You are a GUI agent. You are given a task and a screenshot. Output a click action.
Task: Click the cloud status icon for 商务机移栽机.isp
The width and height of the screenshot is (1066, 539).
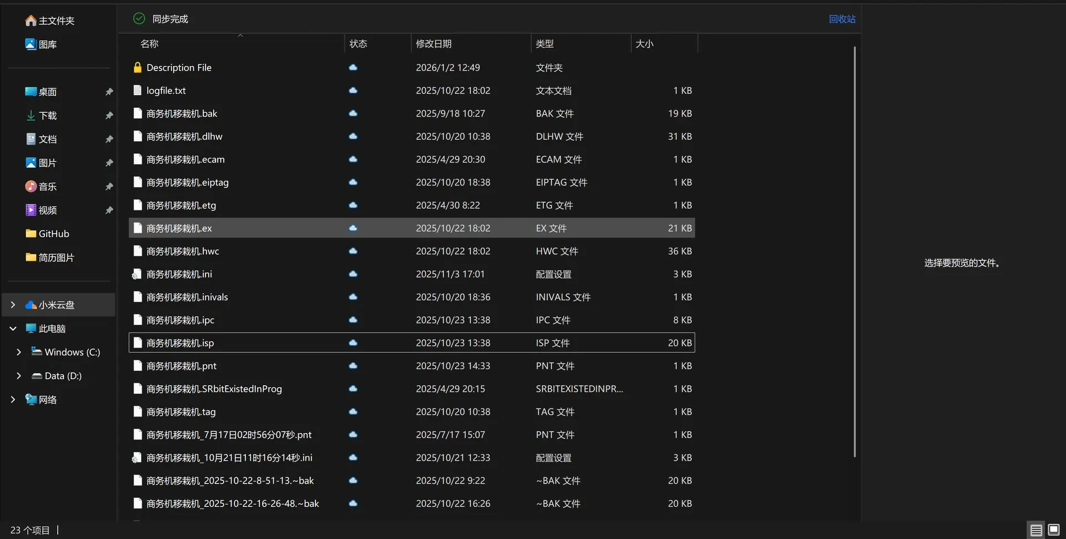tap(353, 343)
